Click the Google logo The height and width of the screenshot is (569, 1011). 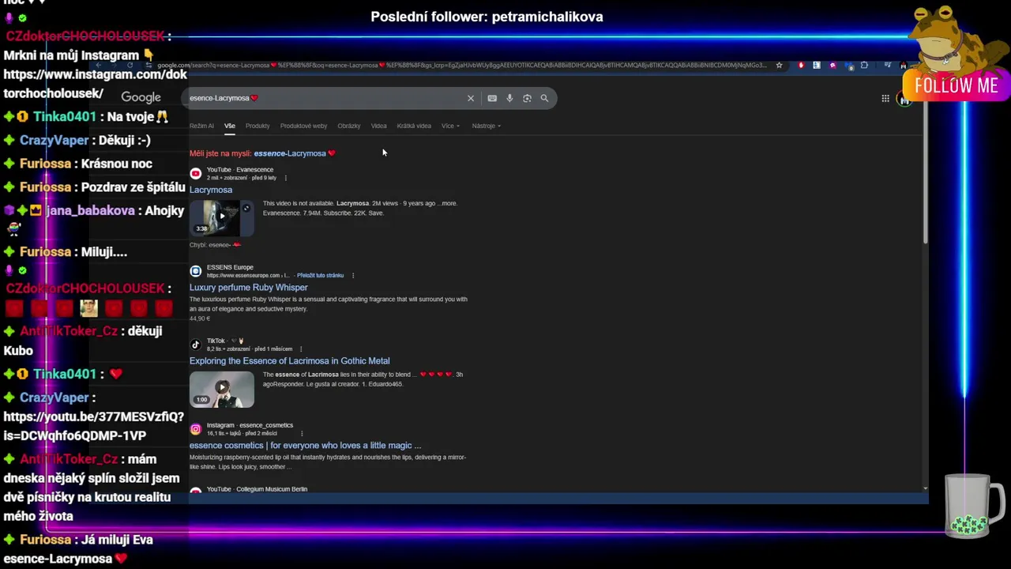[x=141, y=97]
